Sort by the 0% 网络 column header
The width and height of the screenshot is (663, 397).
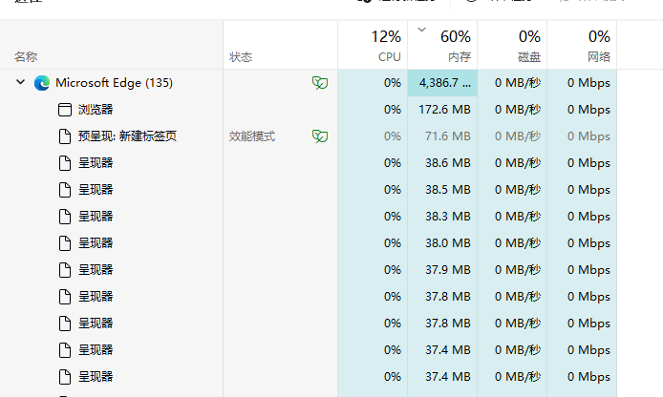click(x=582, y=45)
